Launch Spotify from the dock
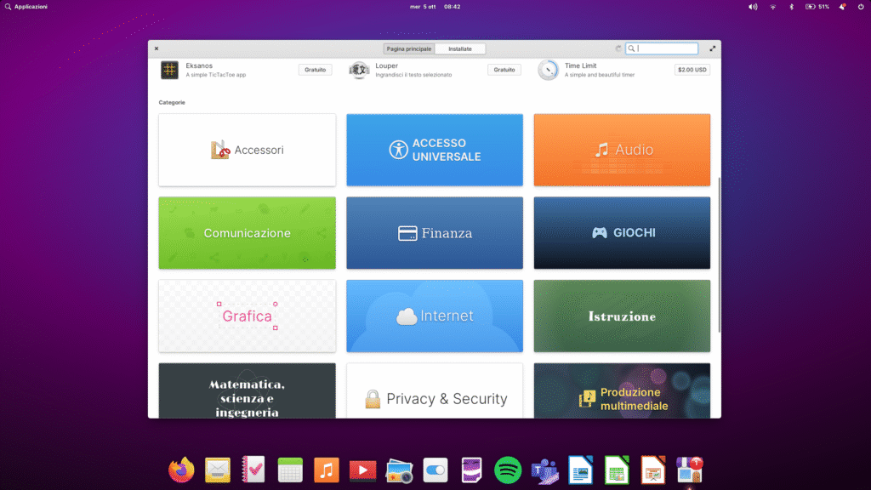 click(508, 470)
